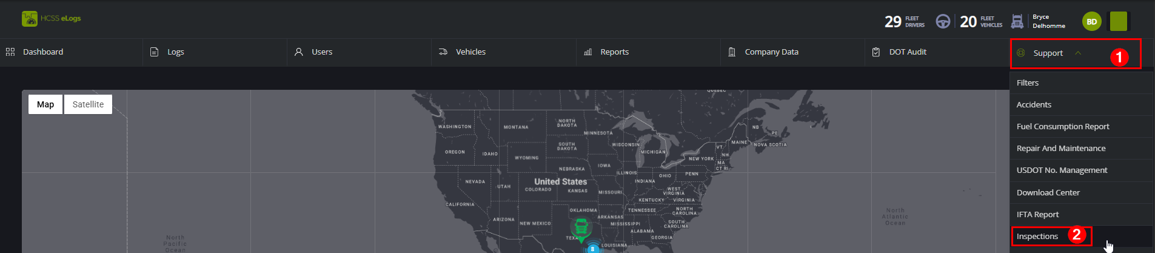Image resolution: width=1155 pixels, height=253 pixels.
Task: Click the fleet drivers steering wheel icon
Action: tap(943, 21)
